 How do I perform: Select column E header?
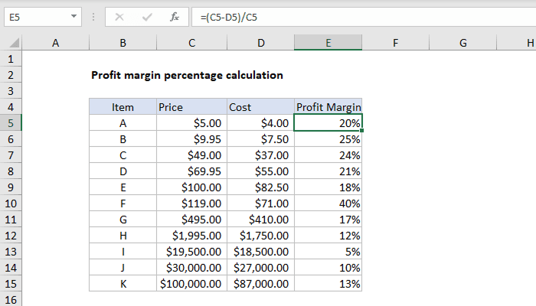[328, 44]
